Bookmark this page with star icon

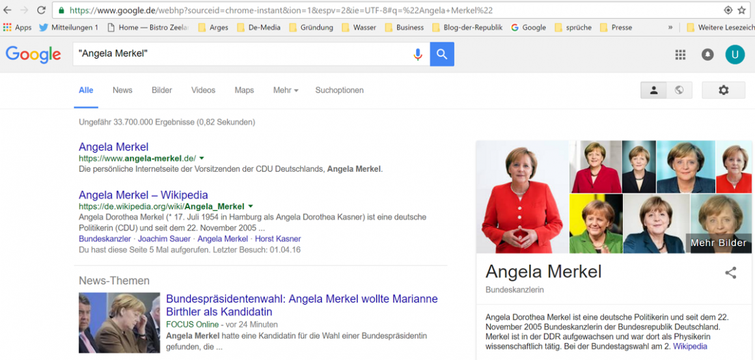pyautogui.click(x=742, y=10)
